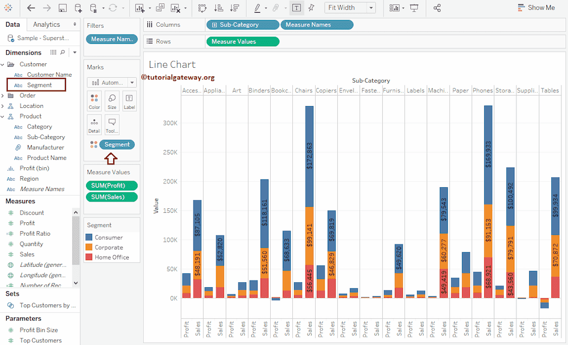Viewport: 568px width, 345px height.
Task: Toggle the pin icon to fix axes
Action: (x=311, y=8)
